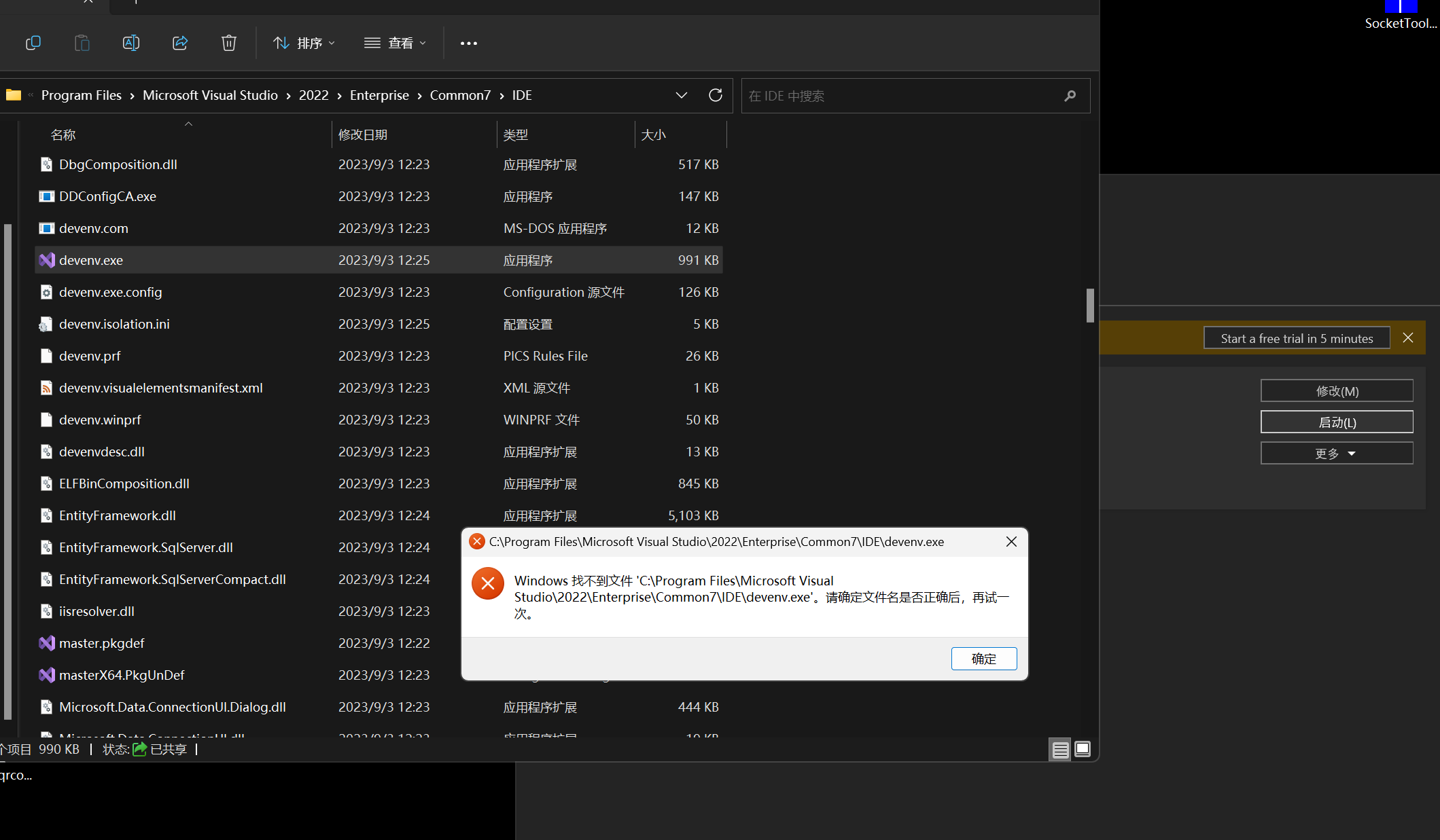The image size is (1440, 840).
Task: Click Enterprise in the breadcrumb path
Action: point(379,95)
